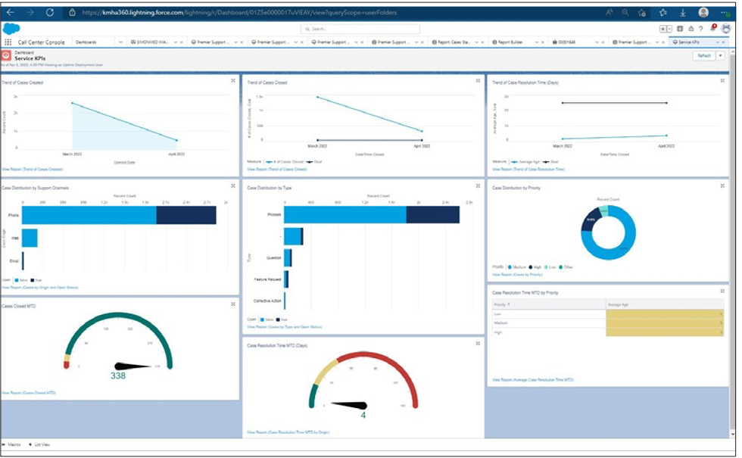Open View Report Trend of Cases Created link

(32, 169)
